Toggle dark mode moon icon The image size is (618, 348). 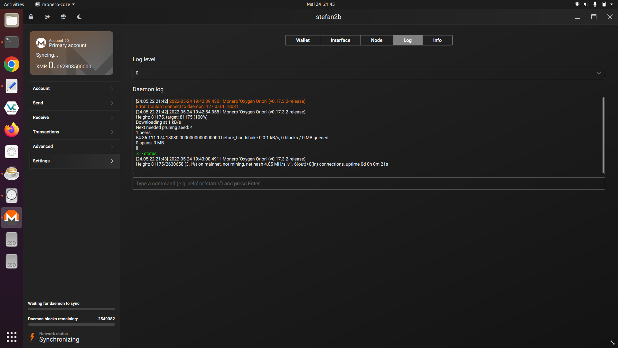[x=80, y=17]
